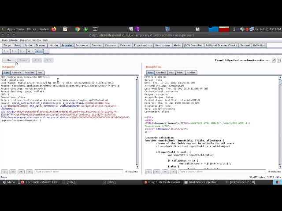
Task: Jump to next match in response search
Action: click(173, 172)
